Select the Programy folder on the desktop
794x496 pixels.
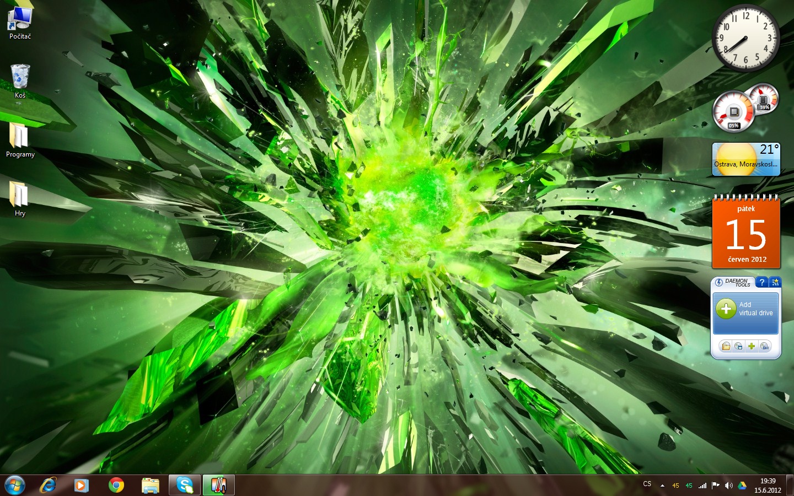20,140
